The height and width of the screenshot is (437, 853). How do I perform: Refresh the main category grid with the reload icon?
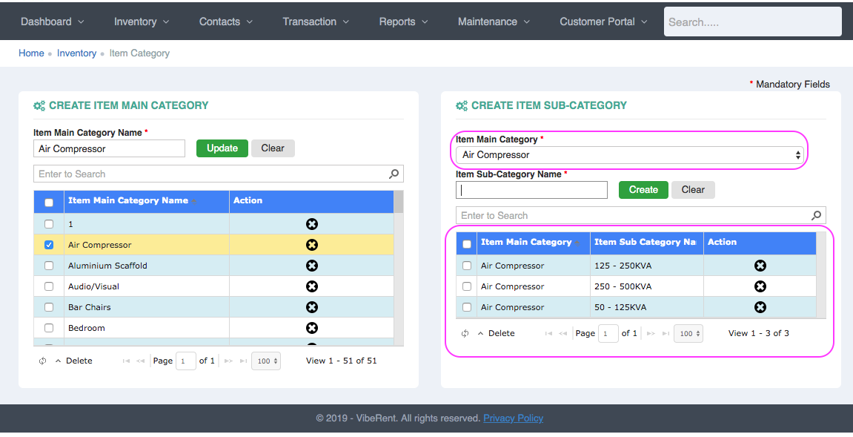(42, 361)
